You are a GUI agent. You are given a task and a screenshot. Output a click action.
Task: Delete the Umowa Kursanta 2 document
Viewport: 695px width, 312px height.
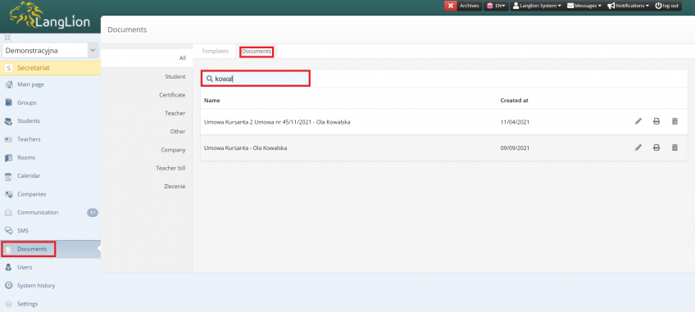[x=675, y=121]
